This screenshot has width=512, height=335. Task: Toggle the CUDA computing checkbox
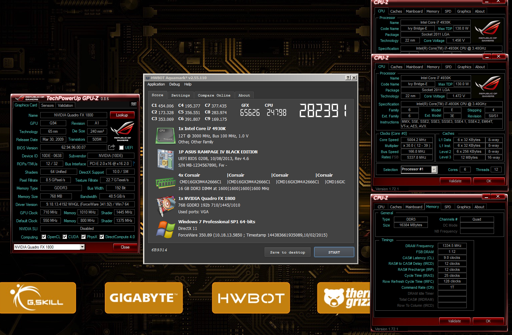pos(65,237)
